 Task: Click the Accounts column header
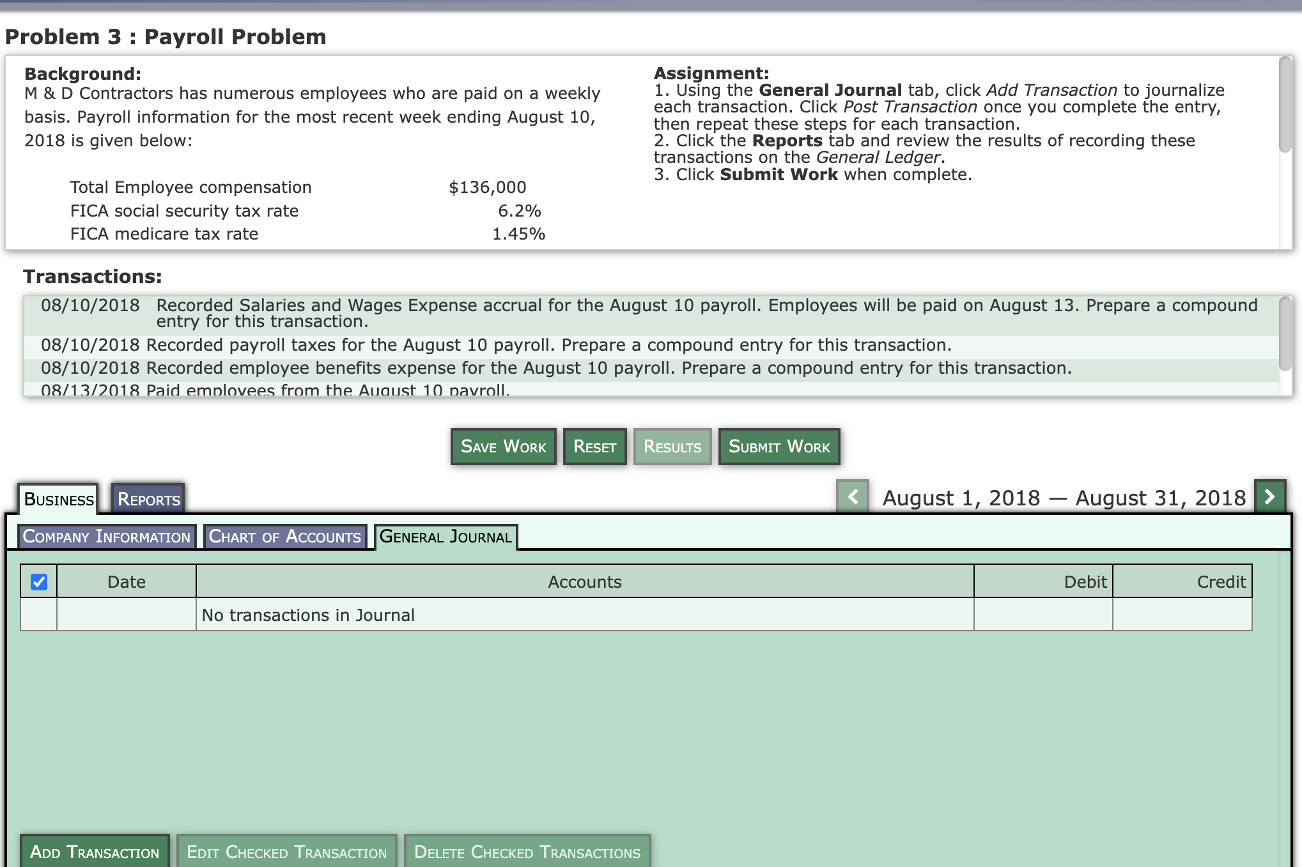click(584, 581)
